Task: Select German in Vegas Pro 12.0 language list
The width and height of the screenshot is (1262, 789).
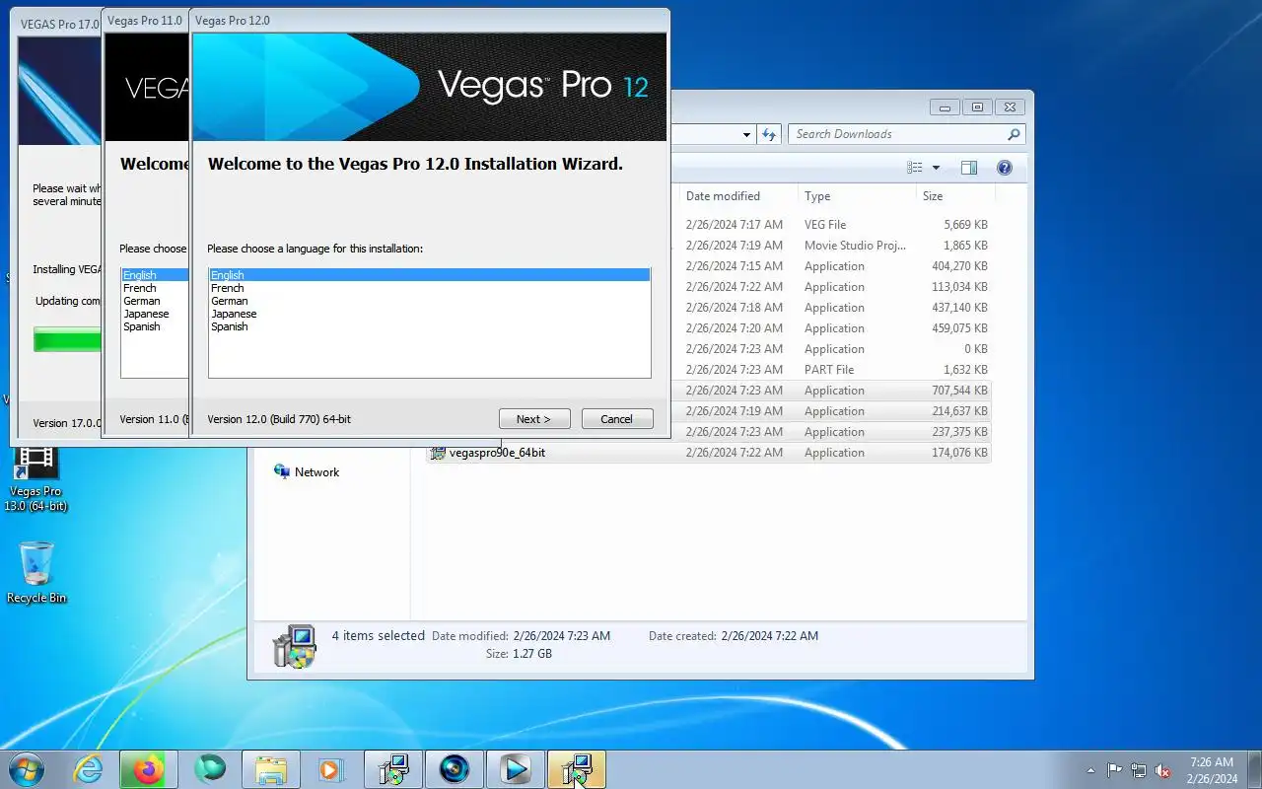Action: point(429,301)
